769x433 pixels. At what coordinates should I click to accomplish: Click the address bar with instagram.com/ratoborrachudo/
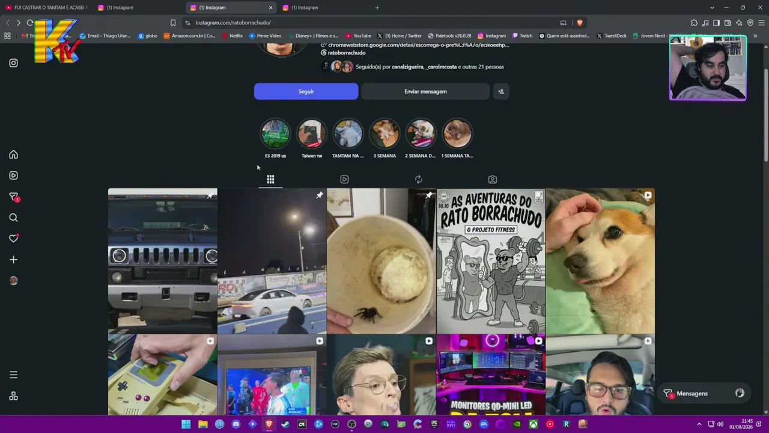372,23
